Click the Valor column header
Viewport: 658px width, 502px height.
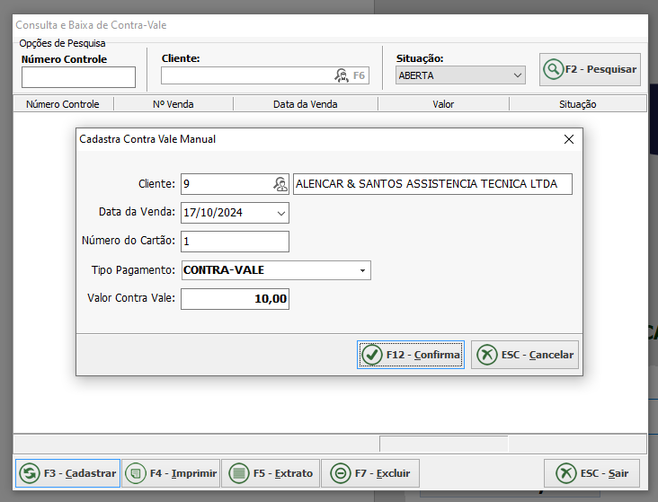click(x=443, y=104)
